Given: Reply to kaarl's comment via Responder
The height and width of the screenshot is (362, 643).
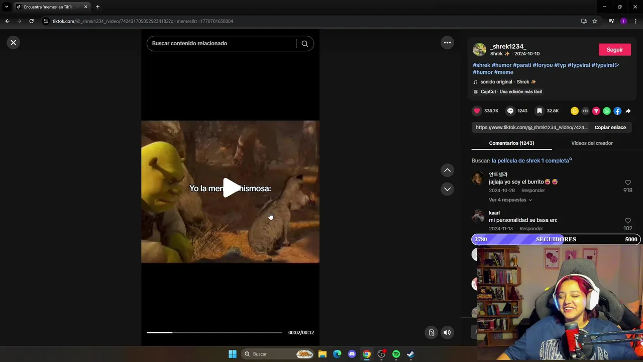Looking at the screenshot, I should point(531,229).
